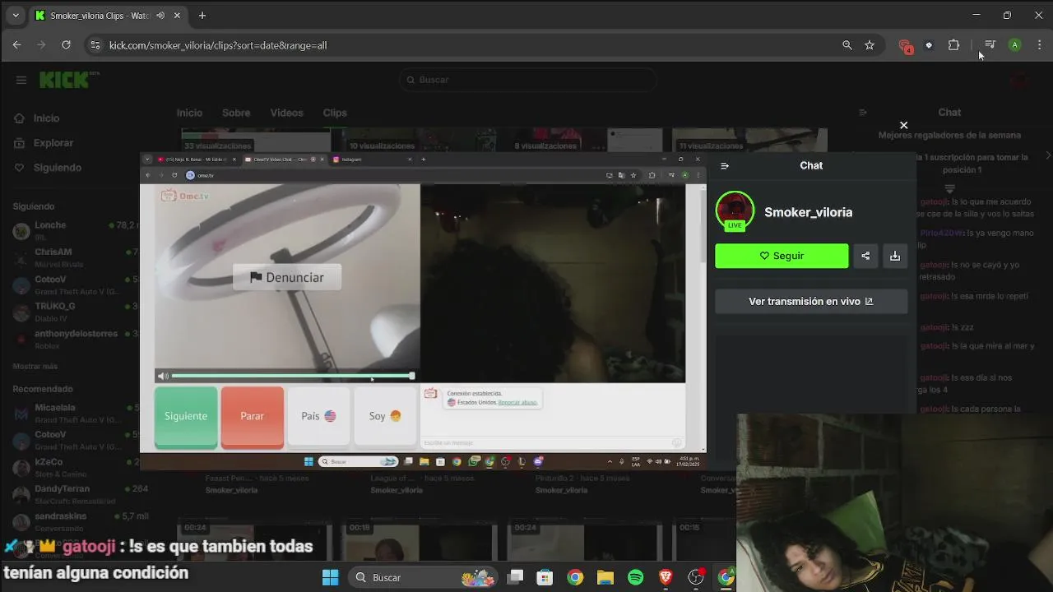
Task: Reload the page with refresh icon
Action: click(x=66, y=45)
